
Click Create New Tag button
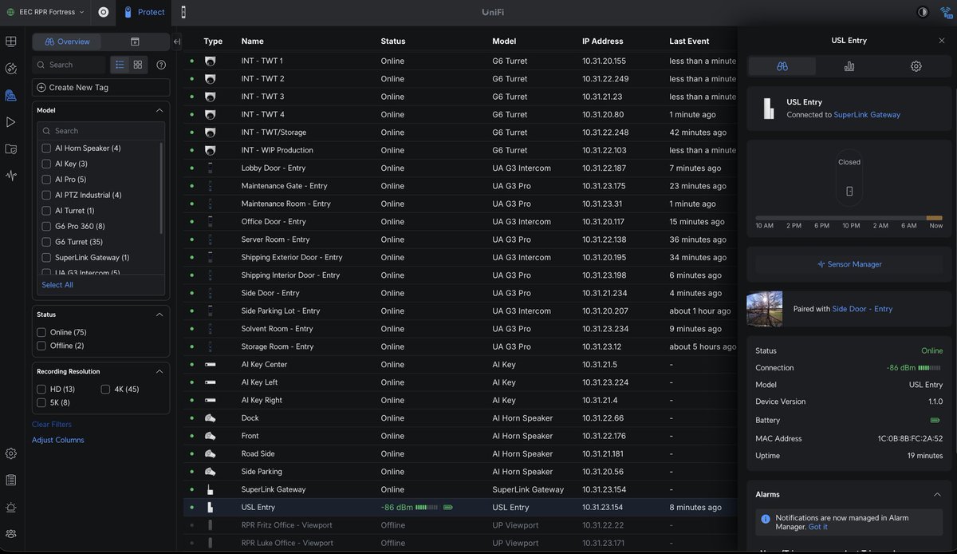(x=100, y=88)
